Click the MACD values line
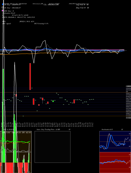 [18, 17]
